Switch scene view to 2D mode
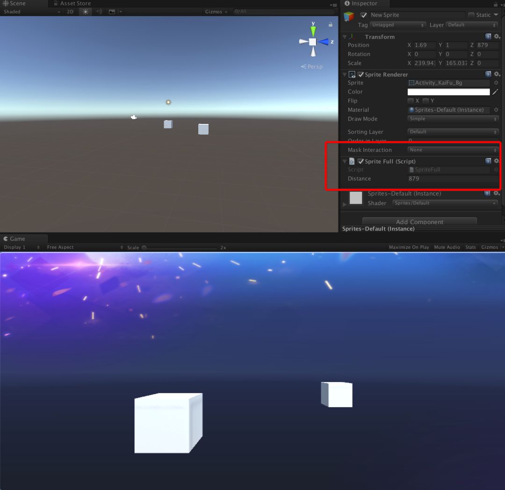505x490 pixels. (70, 12)
